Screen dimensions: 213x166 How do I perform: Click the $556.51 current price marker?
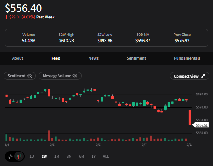pyautogui.click(x=201, y=125)
